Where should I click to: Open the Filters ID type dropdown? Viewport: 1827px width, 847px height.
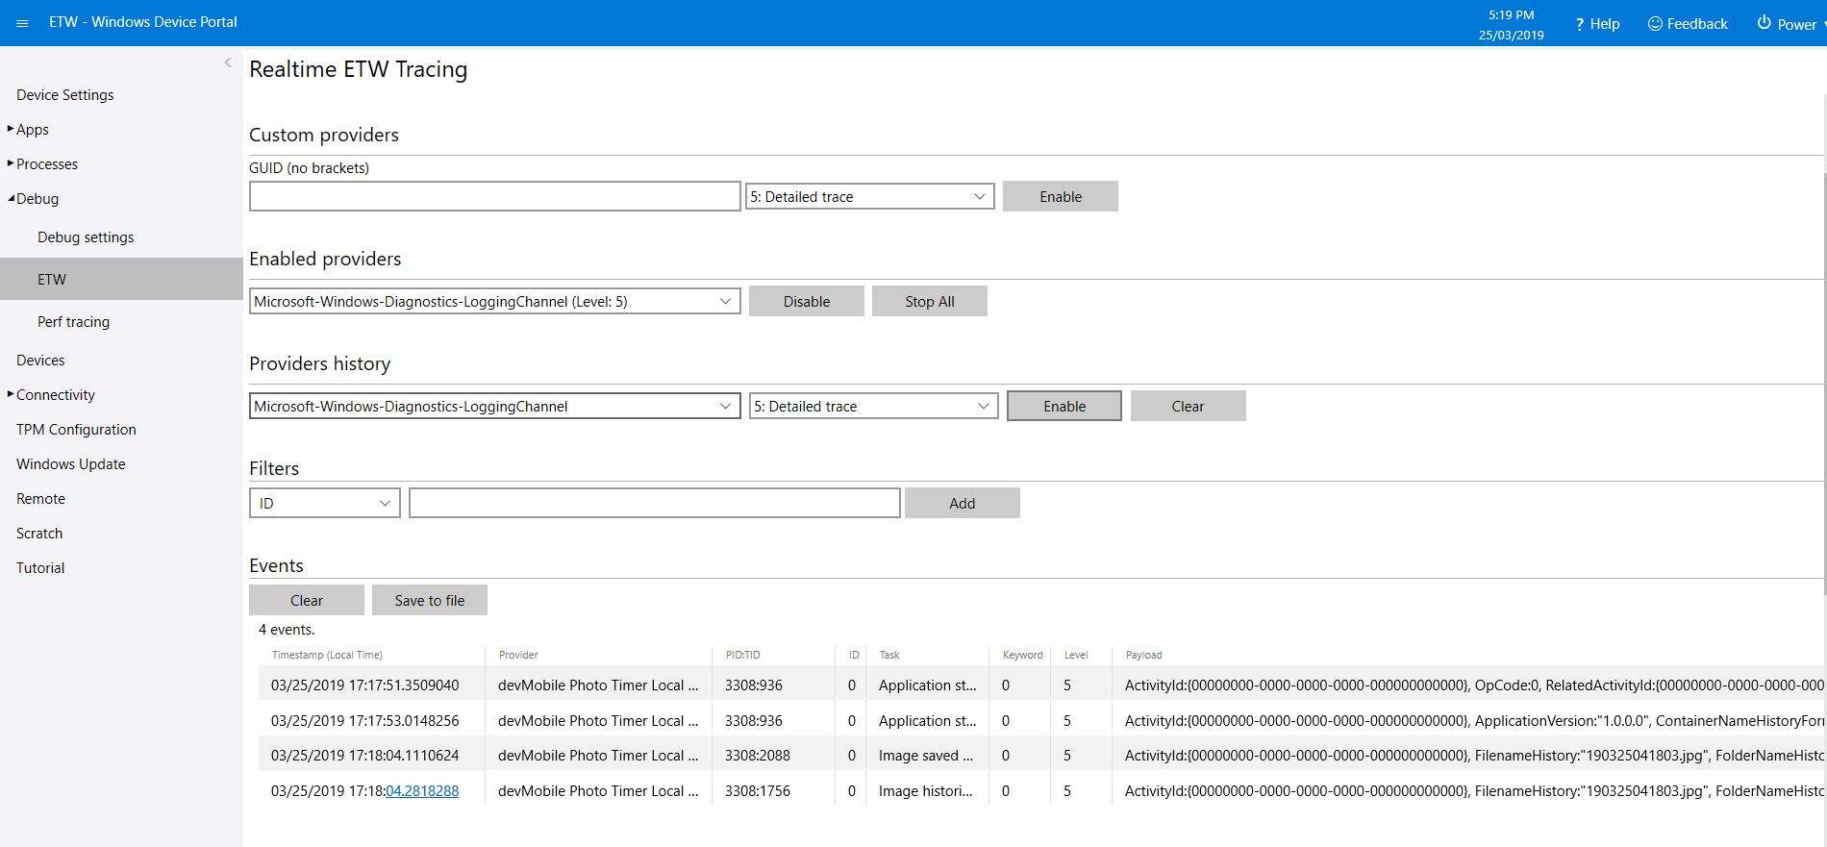point(324,504)
